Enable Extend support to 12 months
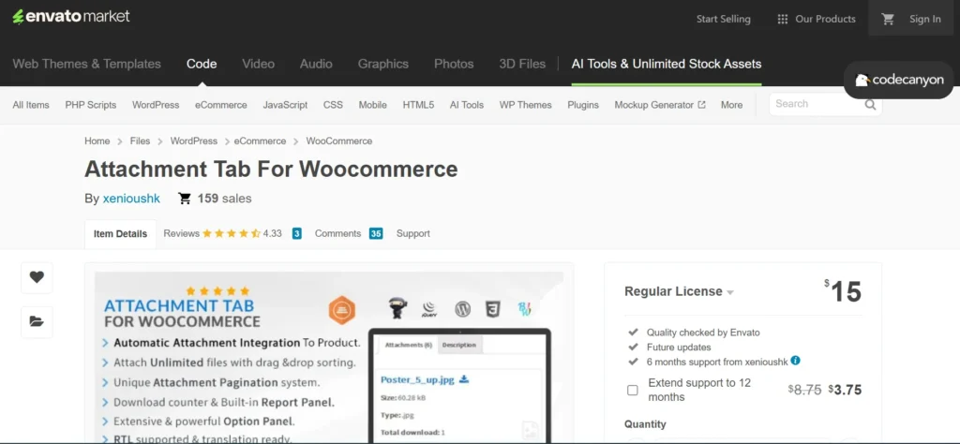Viewport: 960px width, 444px height. [633, 390]
